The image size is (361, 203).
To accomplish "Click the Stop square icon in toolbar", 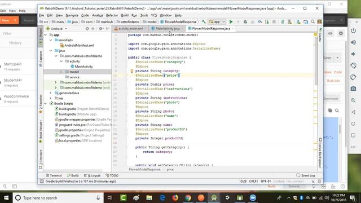I will (274, 22).
